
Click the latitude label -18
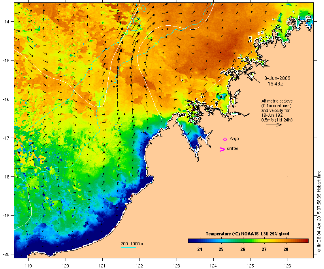(6, 177)
